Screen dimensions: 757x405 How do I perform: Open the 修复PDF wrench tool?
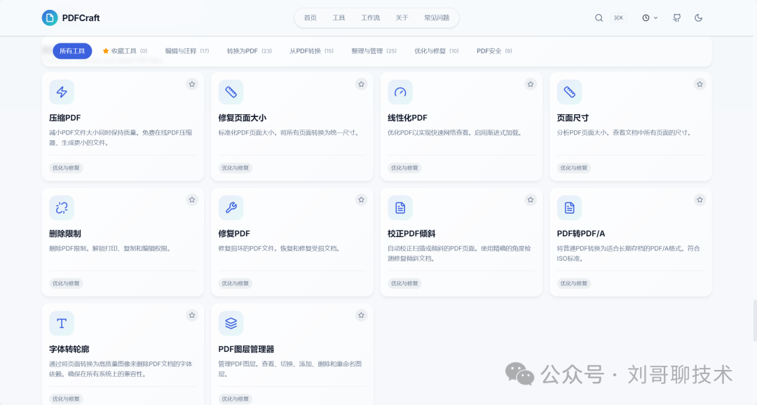click(x=231, y=207)
